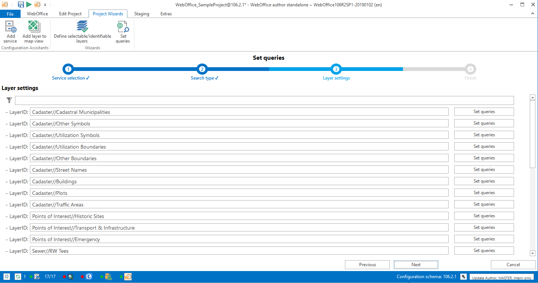Open Quick Access toolbar customization dropdown
Screen dimensions: 538x283
pyautogui.click(x=45, y=4)
